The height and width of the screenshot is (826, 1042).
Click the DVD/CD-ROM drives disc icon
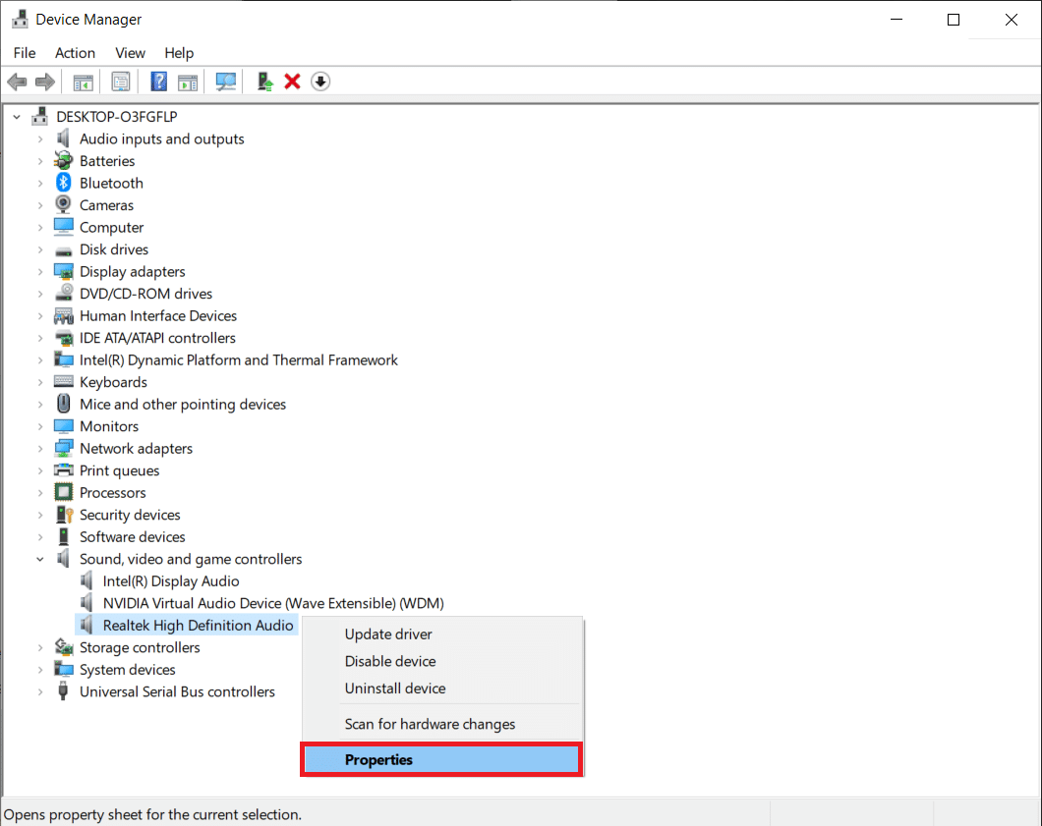(x=64, y=293)
